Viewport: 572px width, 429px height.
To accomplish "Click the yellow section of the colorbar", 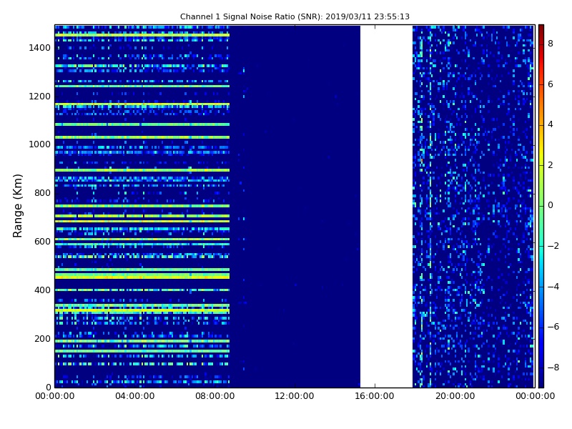I will coord(541,155).
